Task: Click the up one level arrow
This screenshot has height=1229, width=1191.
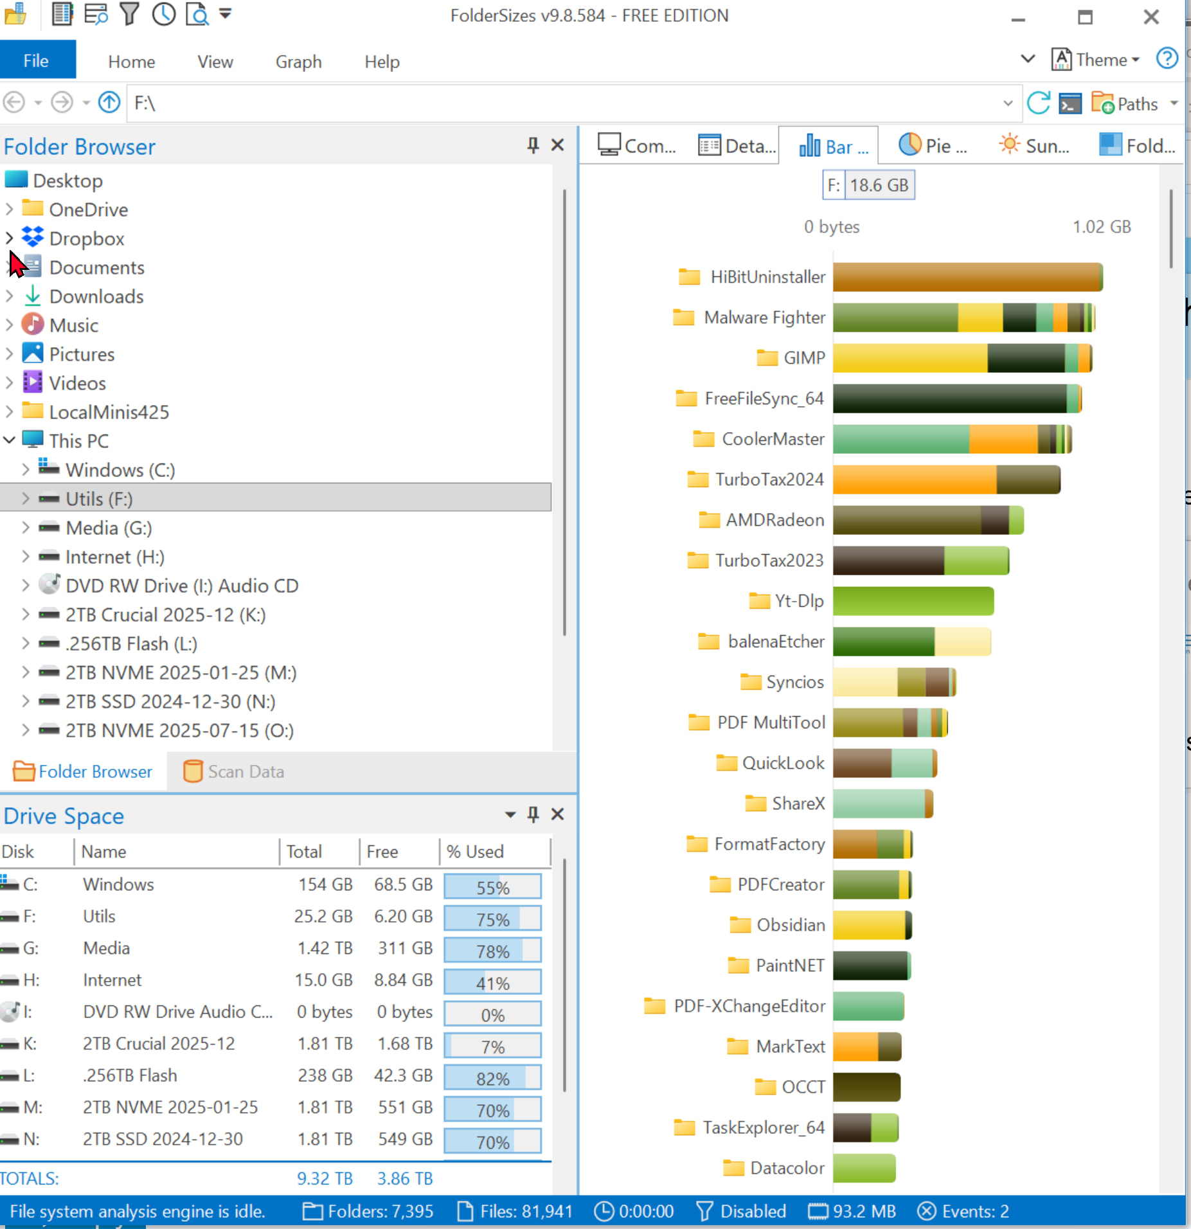Action: coord(109,102)
